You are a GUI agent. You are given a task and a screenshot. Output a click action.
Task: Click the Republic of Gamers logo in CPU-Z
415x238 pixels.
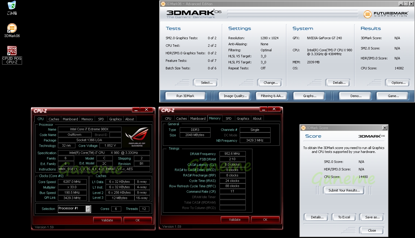(137, 137)
